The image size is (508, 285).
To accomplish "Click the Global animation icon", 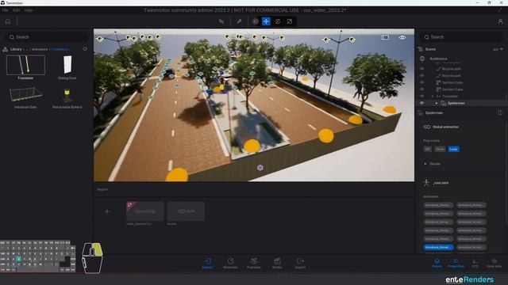I will click(x=427, y=127).
